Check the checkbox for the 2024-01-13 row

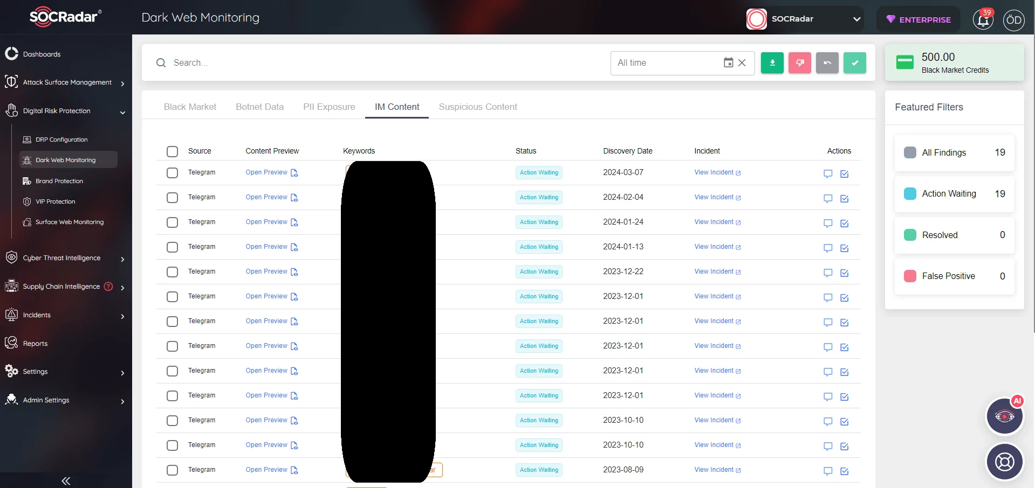(x=172, y=247)
